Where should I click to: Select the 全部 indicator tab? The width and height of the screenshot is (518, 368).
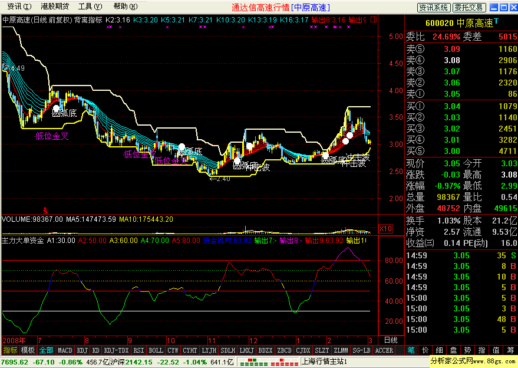[x=46, y=350]
